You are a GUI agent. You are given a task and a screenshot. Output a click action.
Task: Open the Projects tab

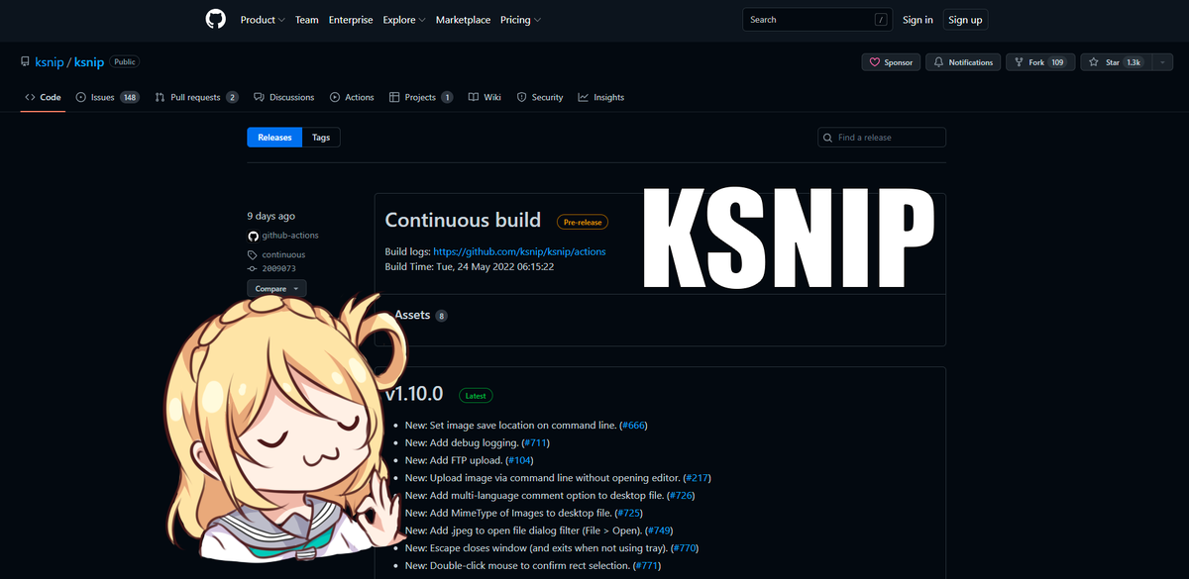(x=421, y=97)
